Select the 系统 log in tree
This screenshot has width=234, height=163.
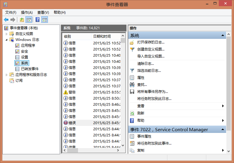[x=22, y=63]
